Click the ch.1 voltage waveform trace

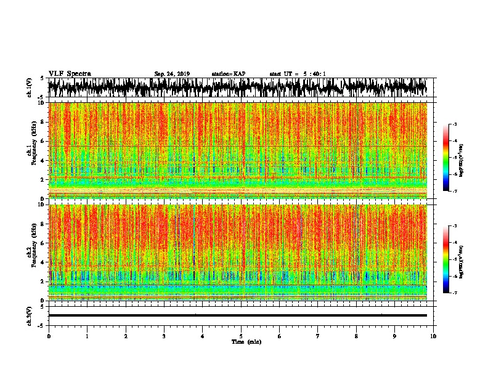tap(237, 87)
